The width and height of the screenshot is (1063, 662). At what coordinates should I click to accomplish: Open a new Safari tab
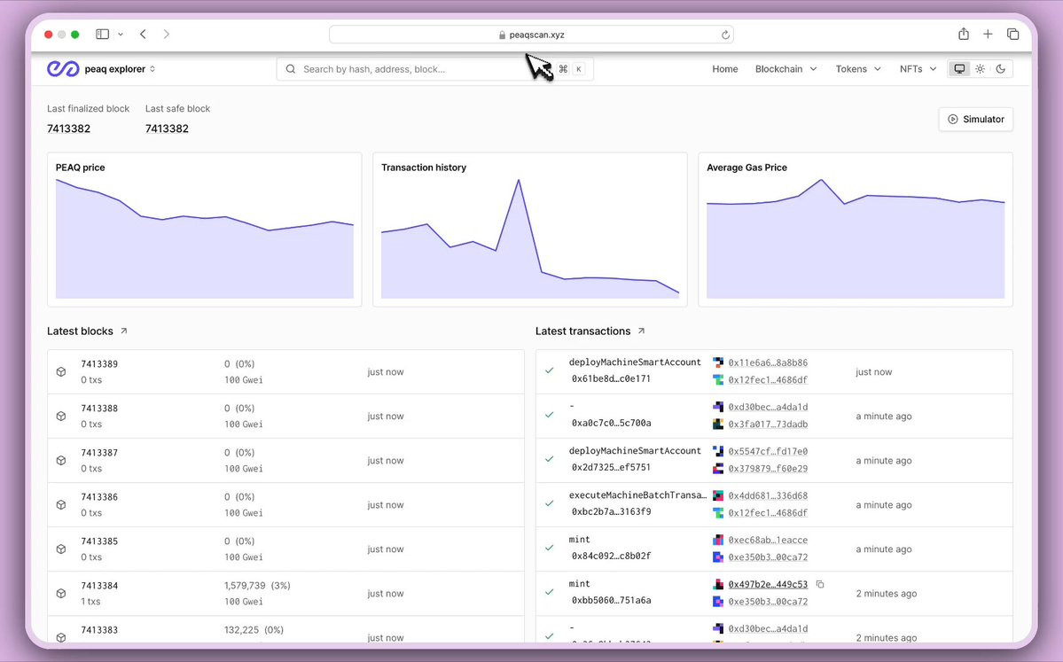pos(988,34)
